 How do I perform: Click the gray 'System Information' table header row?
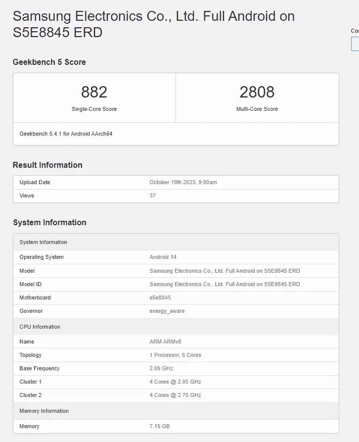[x=176, y=242]
